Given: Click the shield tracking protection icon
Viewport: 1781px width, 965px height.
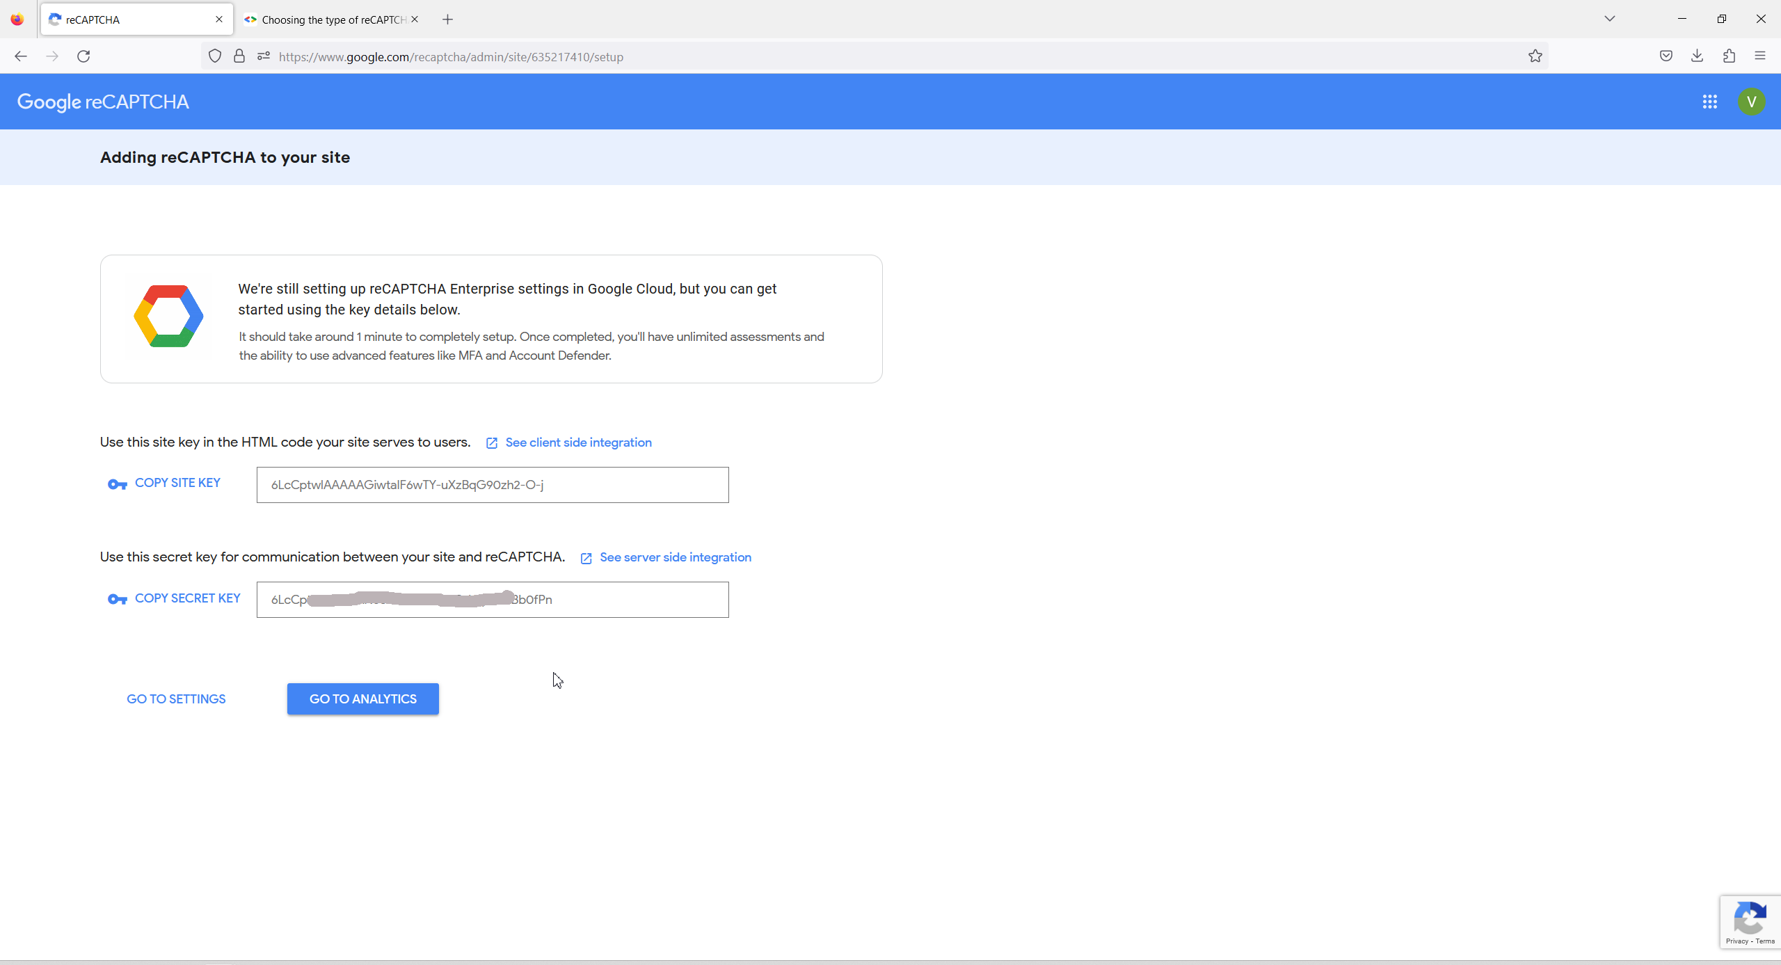Looking at the screenshot, I should click(215, 56).
